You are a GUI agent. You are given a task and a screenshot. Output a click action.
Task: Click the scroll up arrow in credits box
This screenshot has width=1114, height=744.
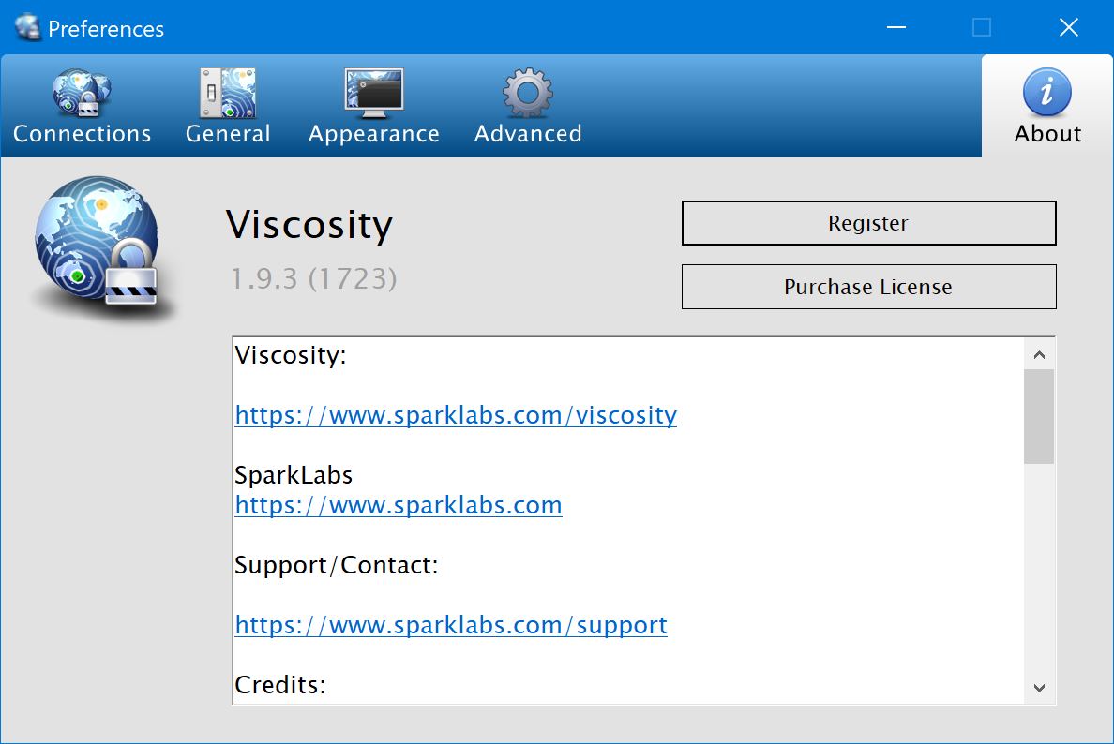[x=1038, y=355]
